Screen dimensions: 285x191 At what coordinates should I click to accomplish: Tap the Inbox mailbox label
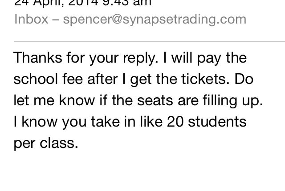tap(31, 20)
